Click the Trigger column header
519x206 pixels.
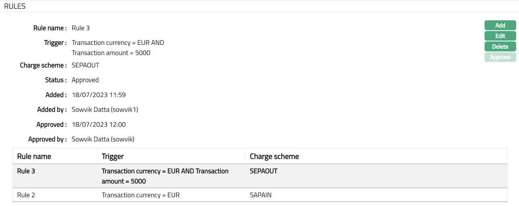point(113,156)
